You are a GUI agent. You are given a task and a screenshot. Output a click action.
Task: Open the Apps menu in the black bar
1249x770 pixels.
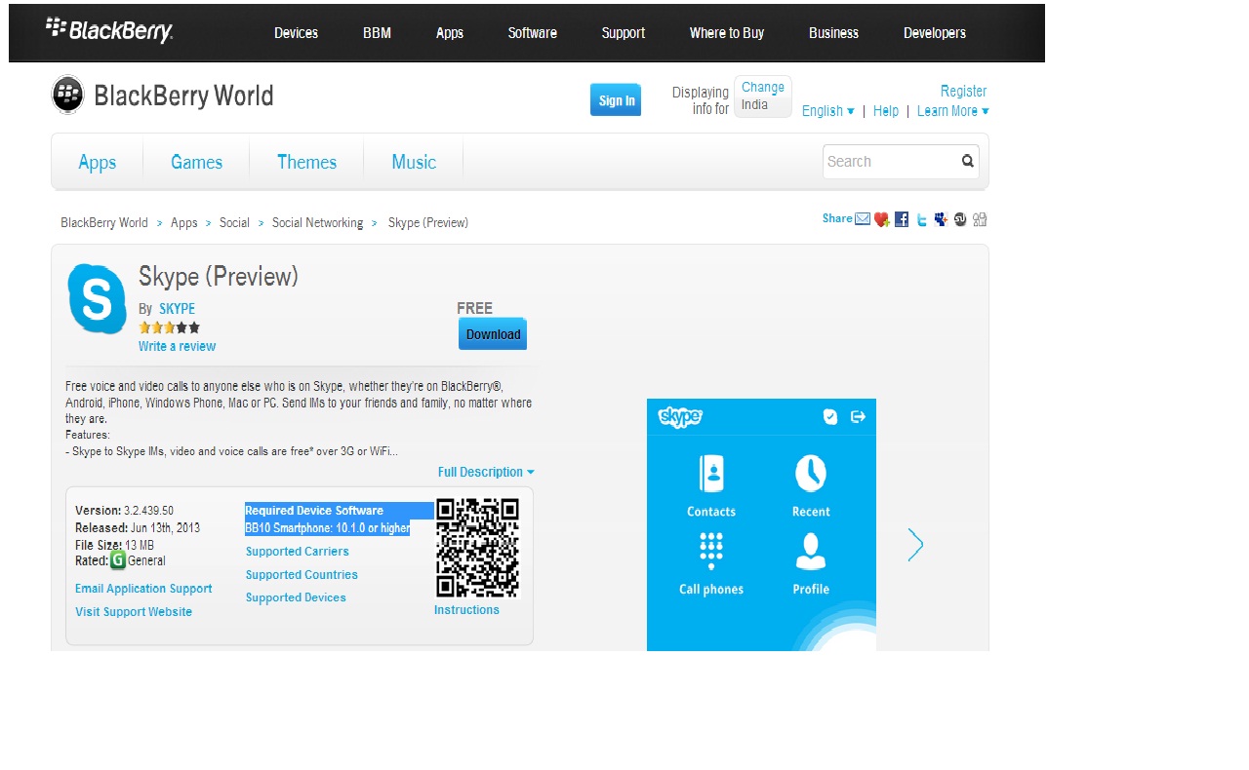pyautogui.click(x=450, y=33)
